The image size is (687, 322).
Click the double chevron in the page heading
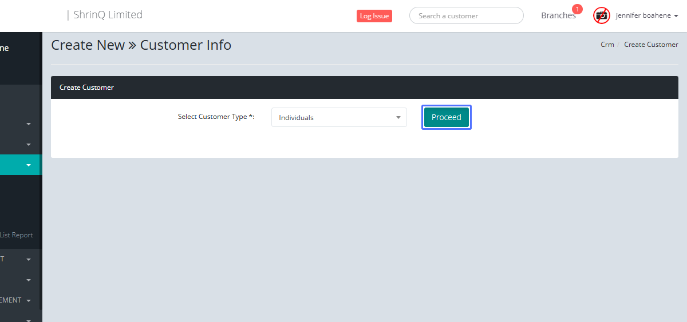[x=132, y=45]
